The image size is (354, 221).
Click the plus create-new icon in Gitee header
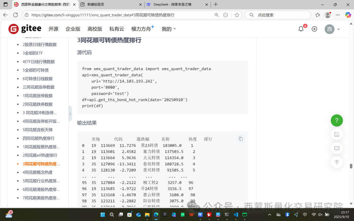pos(314,29)
